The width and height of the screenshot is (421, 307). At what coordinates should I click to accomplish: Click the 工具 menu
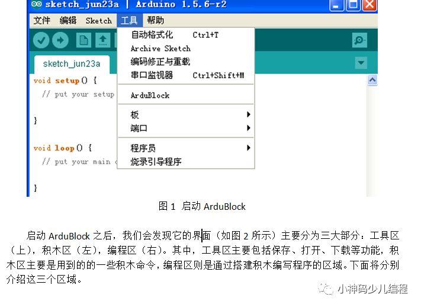pos(129,20)
